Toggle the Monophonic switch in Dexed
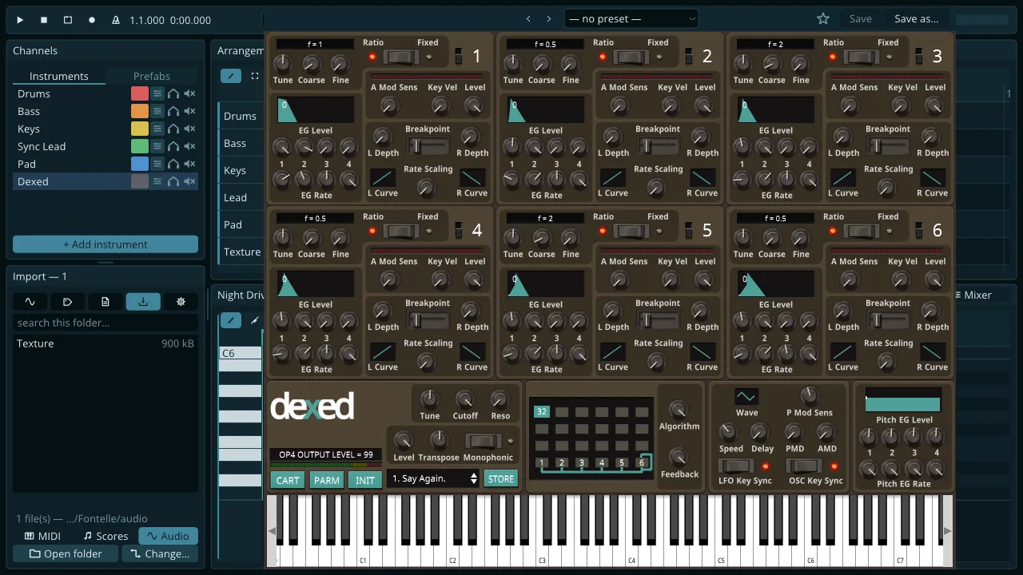Viewport: 1023px width, 575px height. tap(482, 441)
